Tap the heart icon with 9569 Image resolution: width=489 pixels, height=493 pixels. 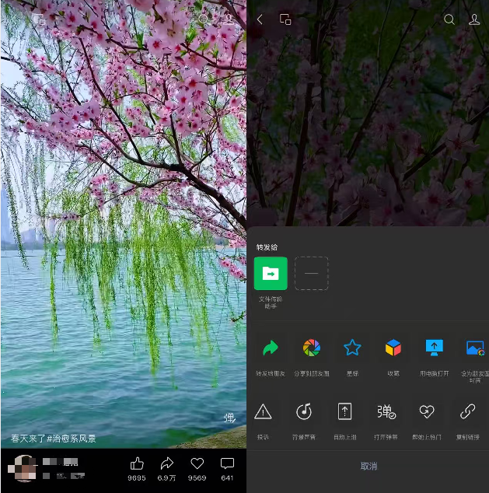pos(197,464)
